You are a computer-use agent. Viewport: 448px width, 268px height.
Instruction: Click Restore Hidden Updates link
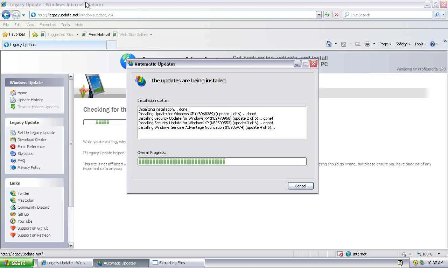[x=38, y=107]
